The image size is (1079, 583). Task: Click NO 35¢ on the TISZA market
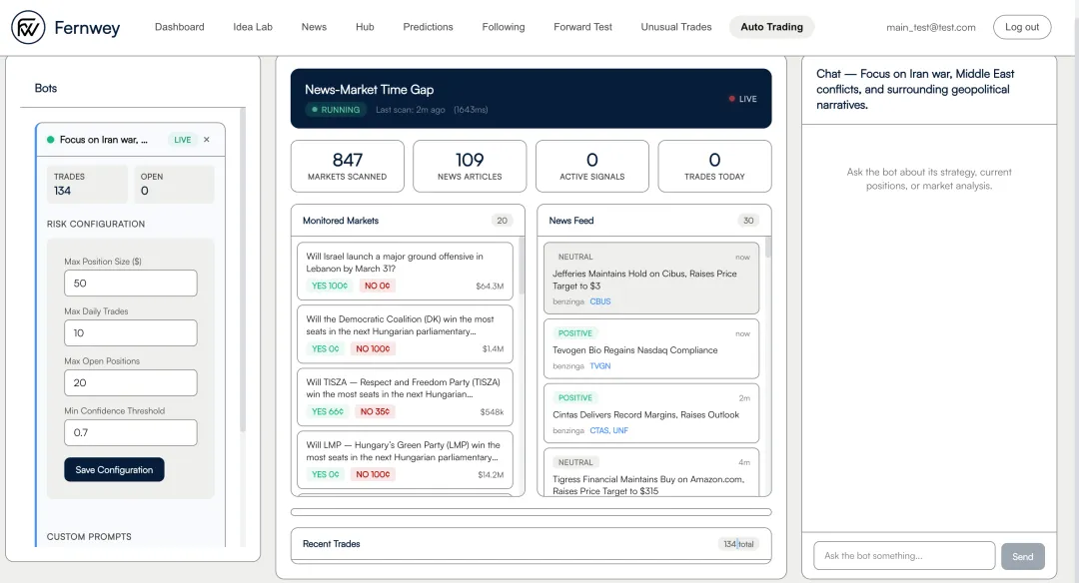pos(375,412)
